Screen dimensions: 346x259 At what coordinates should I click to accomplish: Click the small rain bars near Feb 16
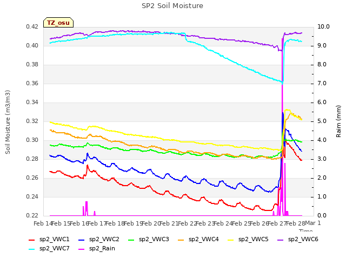[x=86, y=208]
